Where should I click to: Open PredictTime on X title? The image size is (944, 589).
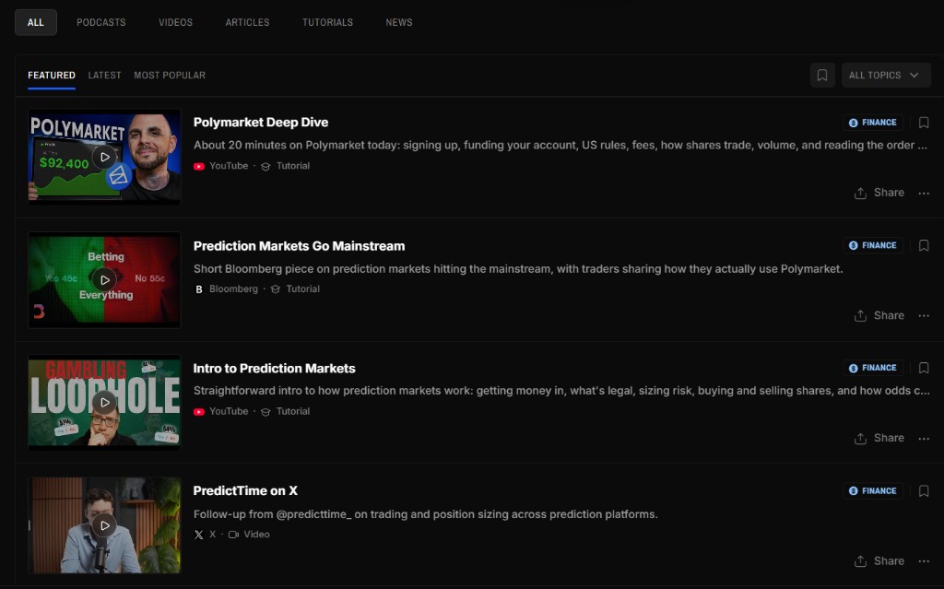(245, 490)
